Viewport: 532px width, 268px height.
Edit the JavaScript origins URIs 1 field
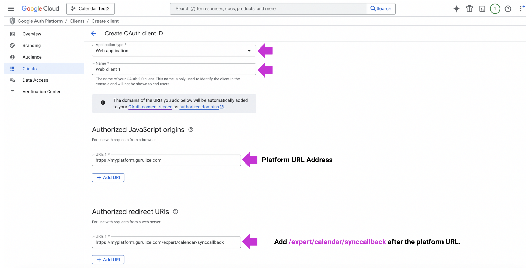click(x=166, y=160)
